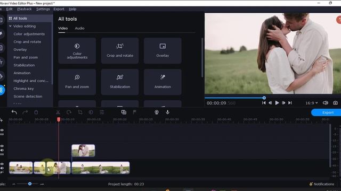Select Chroma key in the sidebar list
341x191 pixels.
pos(23,89)
